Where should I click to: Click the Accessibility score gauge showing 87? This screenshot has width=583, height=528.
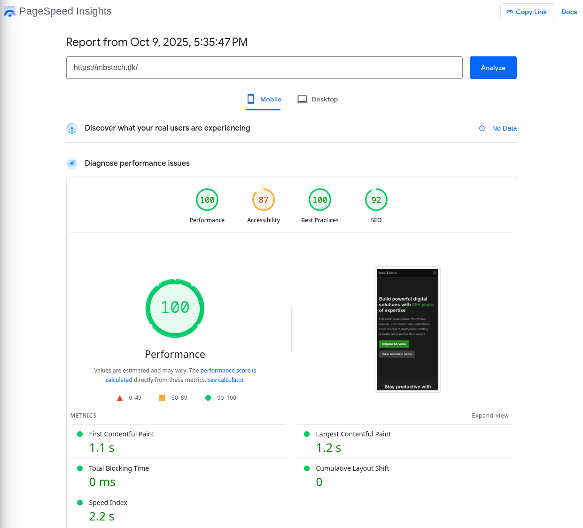264,200
